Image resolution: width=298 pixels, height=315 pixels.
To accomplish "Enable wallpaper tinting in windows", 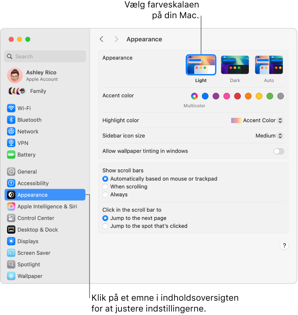I will coord(279,151).
